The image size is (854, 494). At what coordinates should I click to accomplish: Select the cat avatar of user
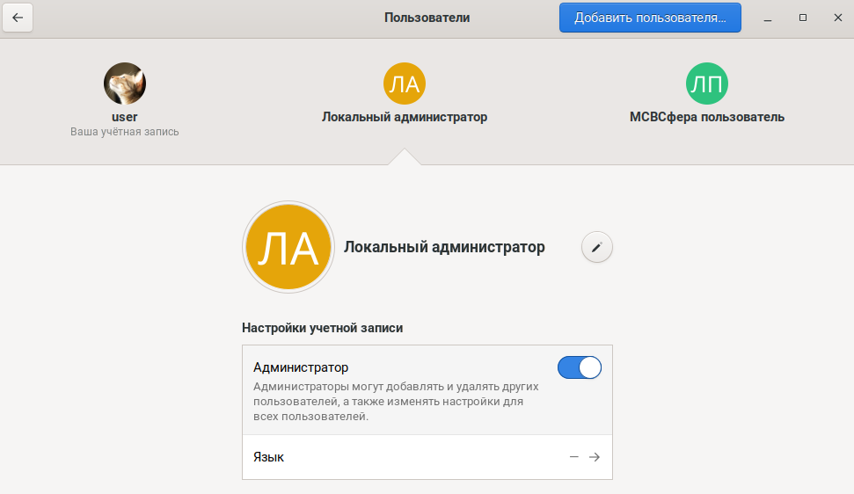pos(125,84)
